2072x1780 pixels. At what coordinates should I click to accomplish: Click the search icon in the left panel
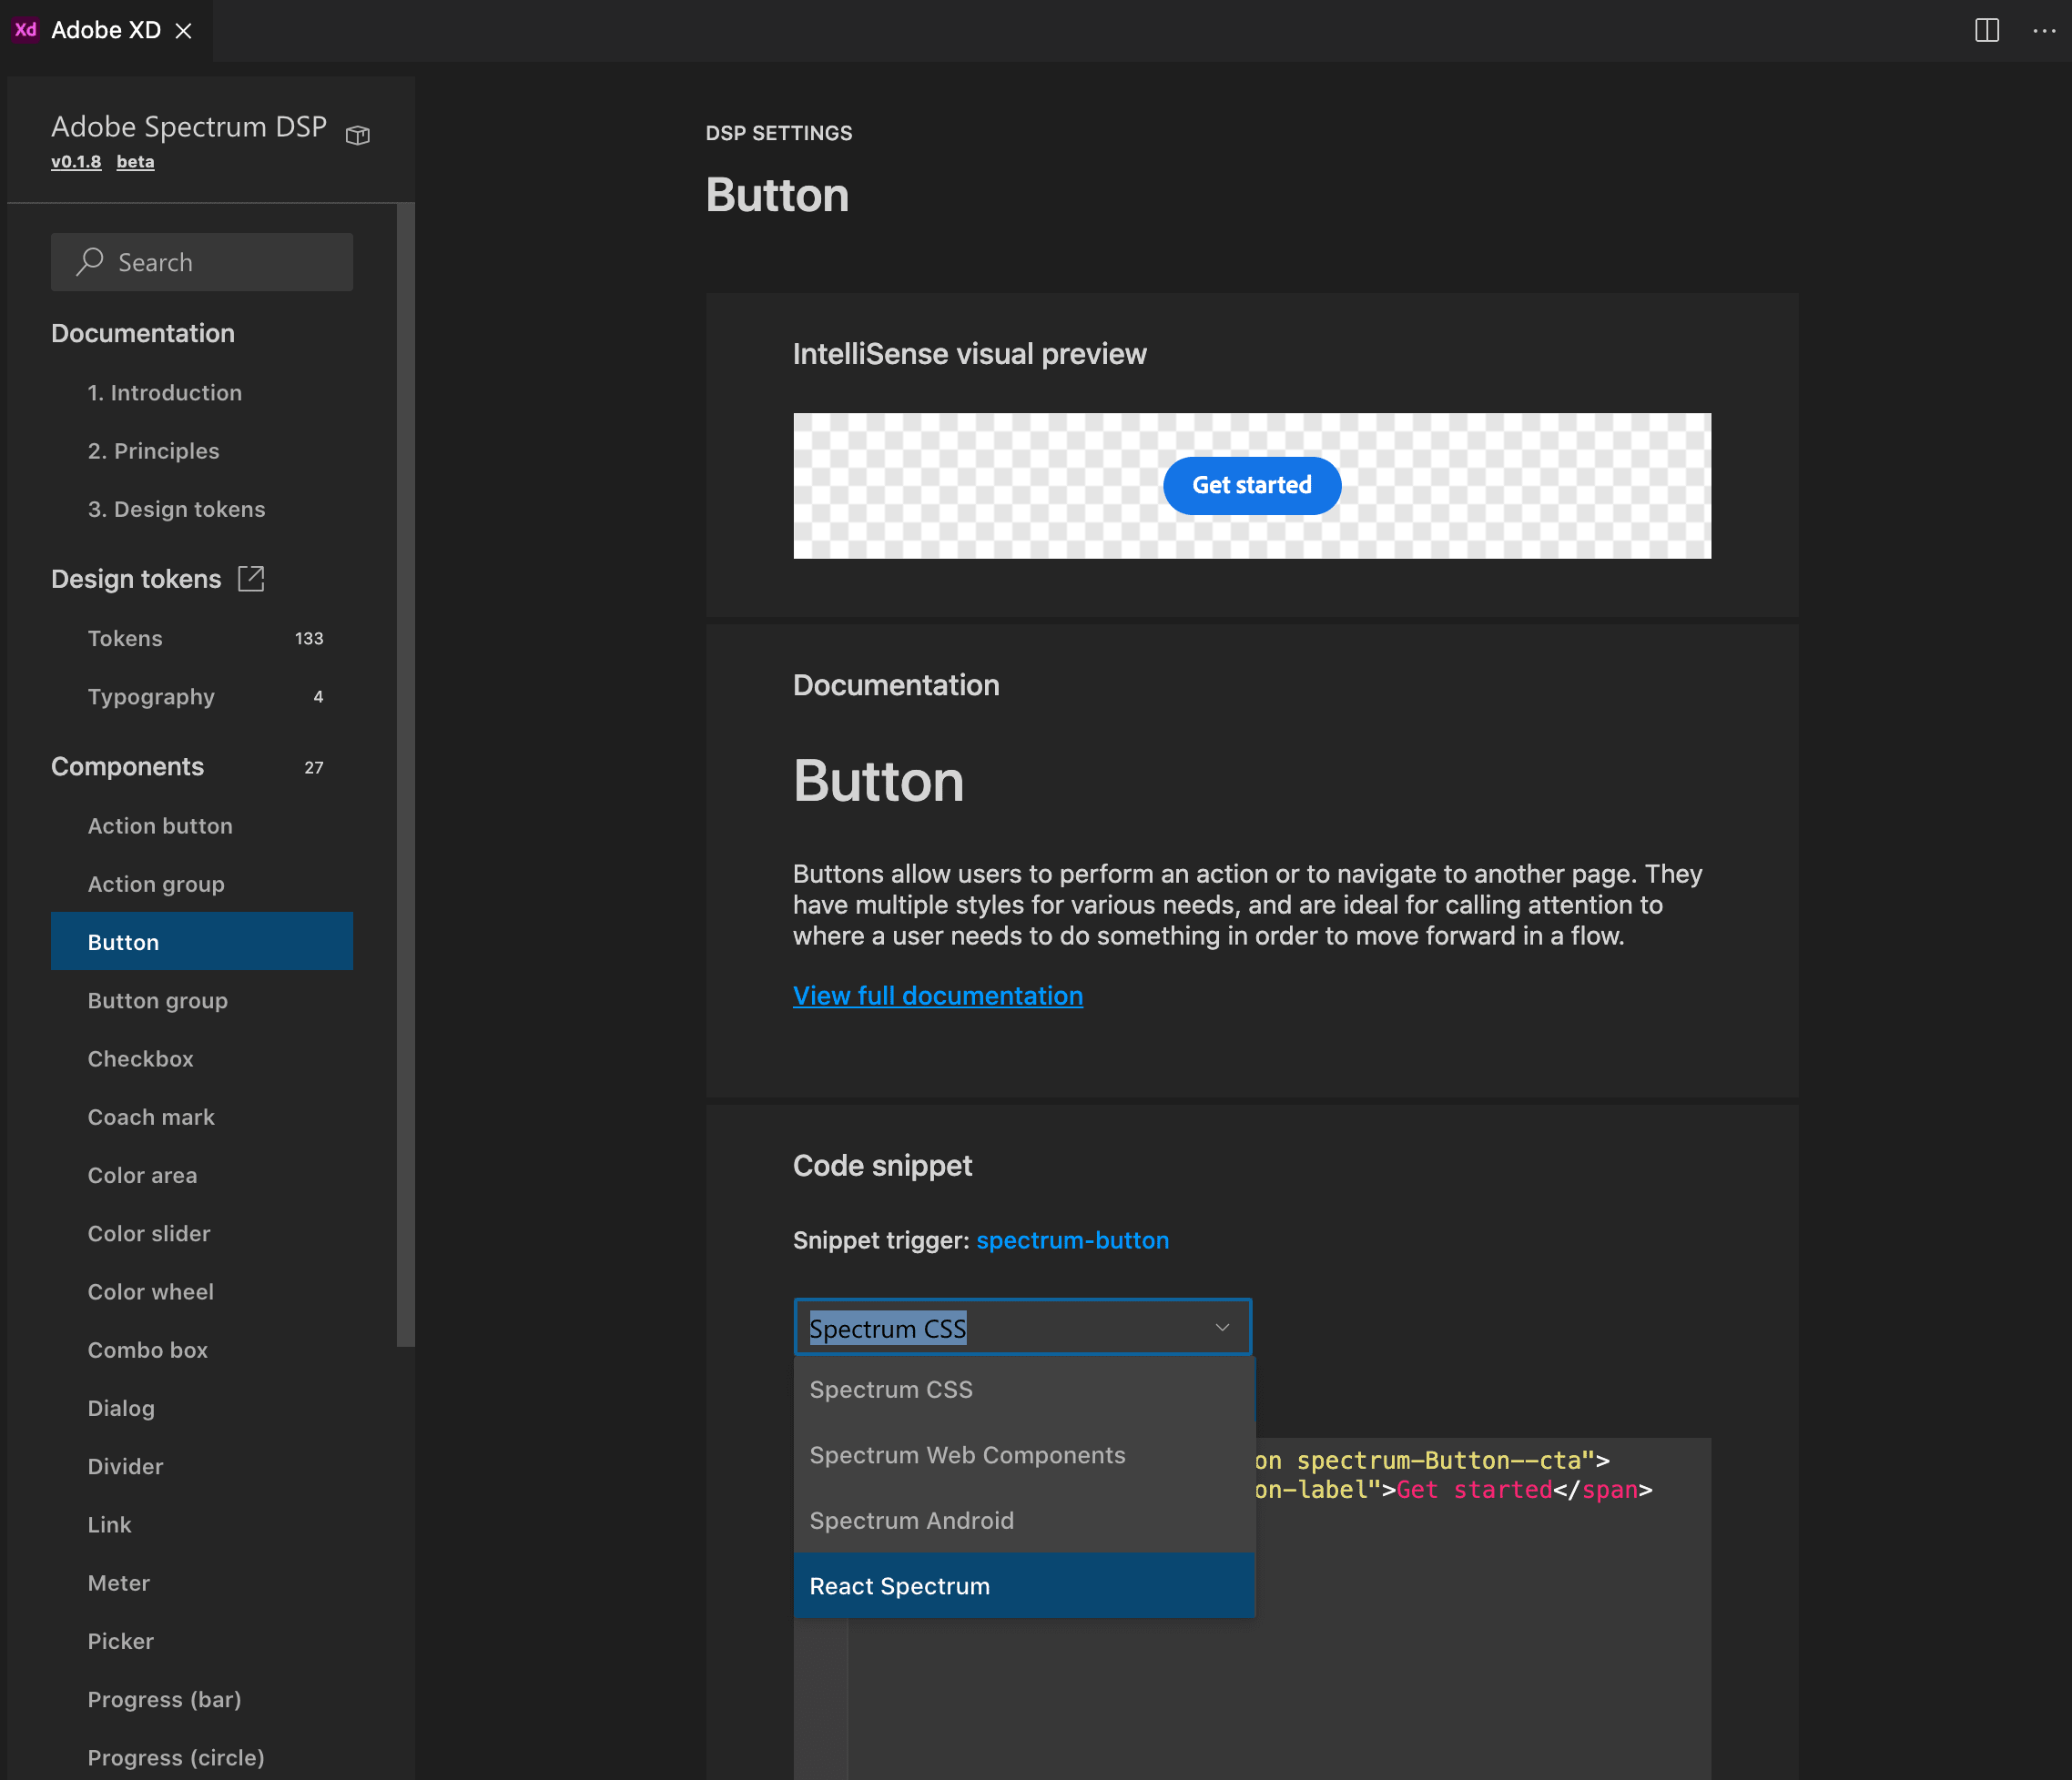tap(90, 262)
